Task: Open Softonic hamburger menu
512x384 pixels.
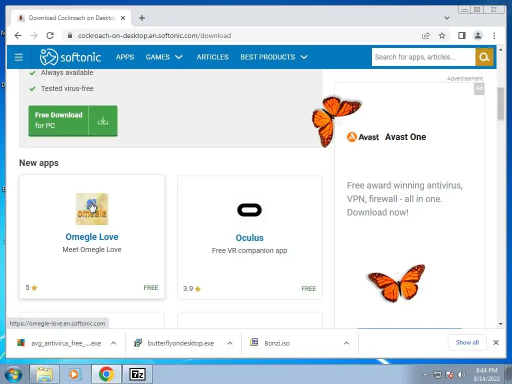Action: pos(18,57)
